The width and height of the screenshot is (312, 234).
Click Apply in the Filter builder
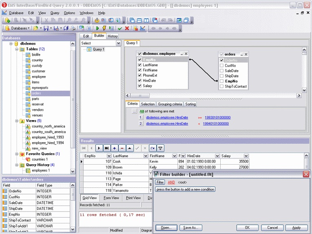click(x=297, y=227)
